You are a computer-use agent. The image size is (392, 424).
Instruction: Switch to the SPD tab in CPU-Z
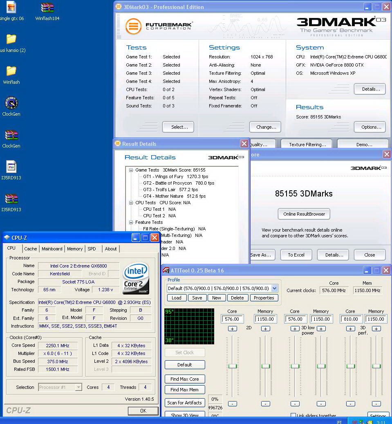pos(92,249)
